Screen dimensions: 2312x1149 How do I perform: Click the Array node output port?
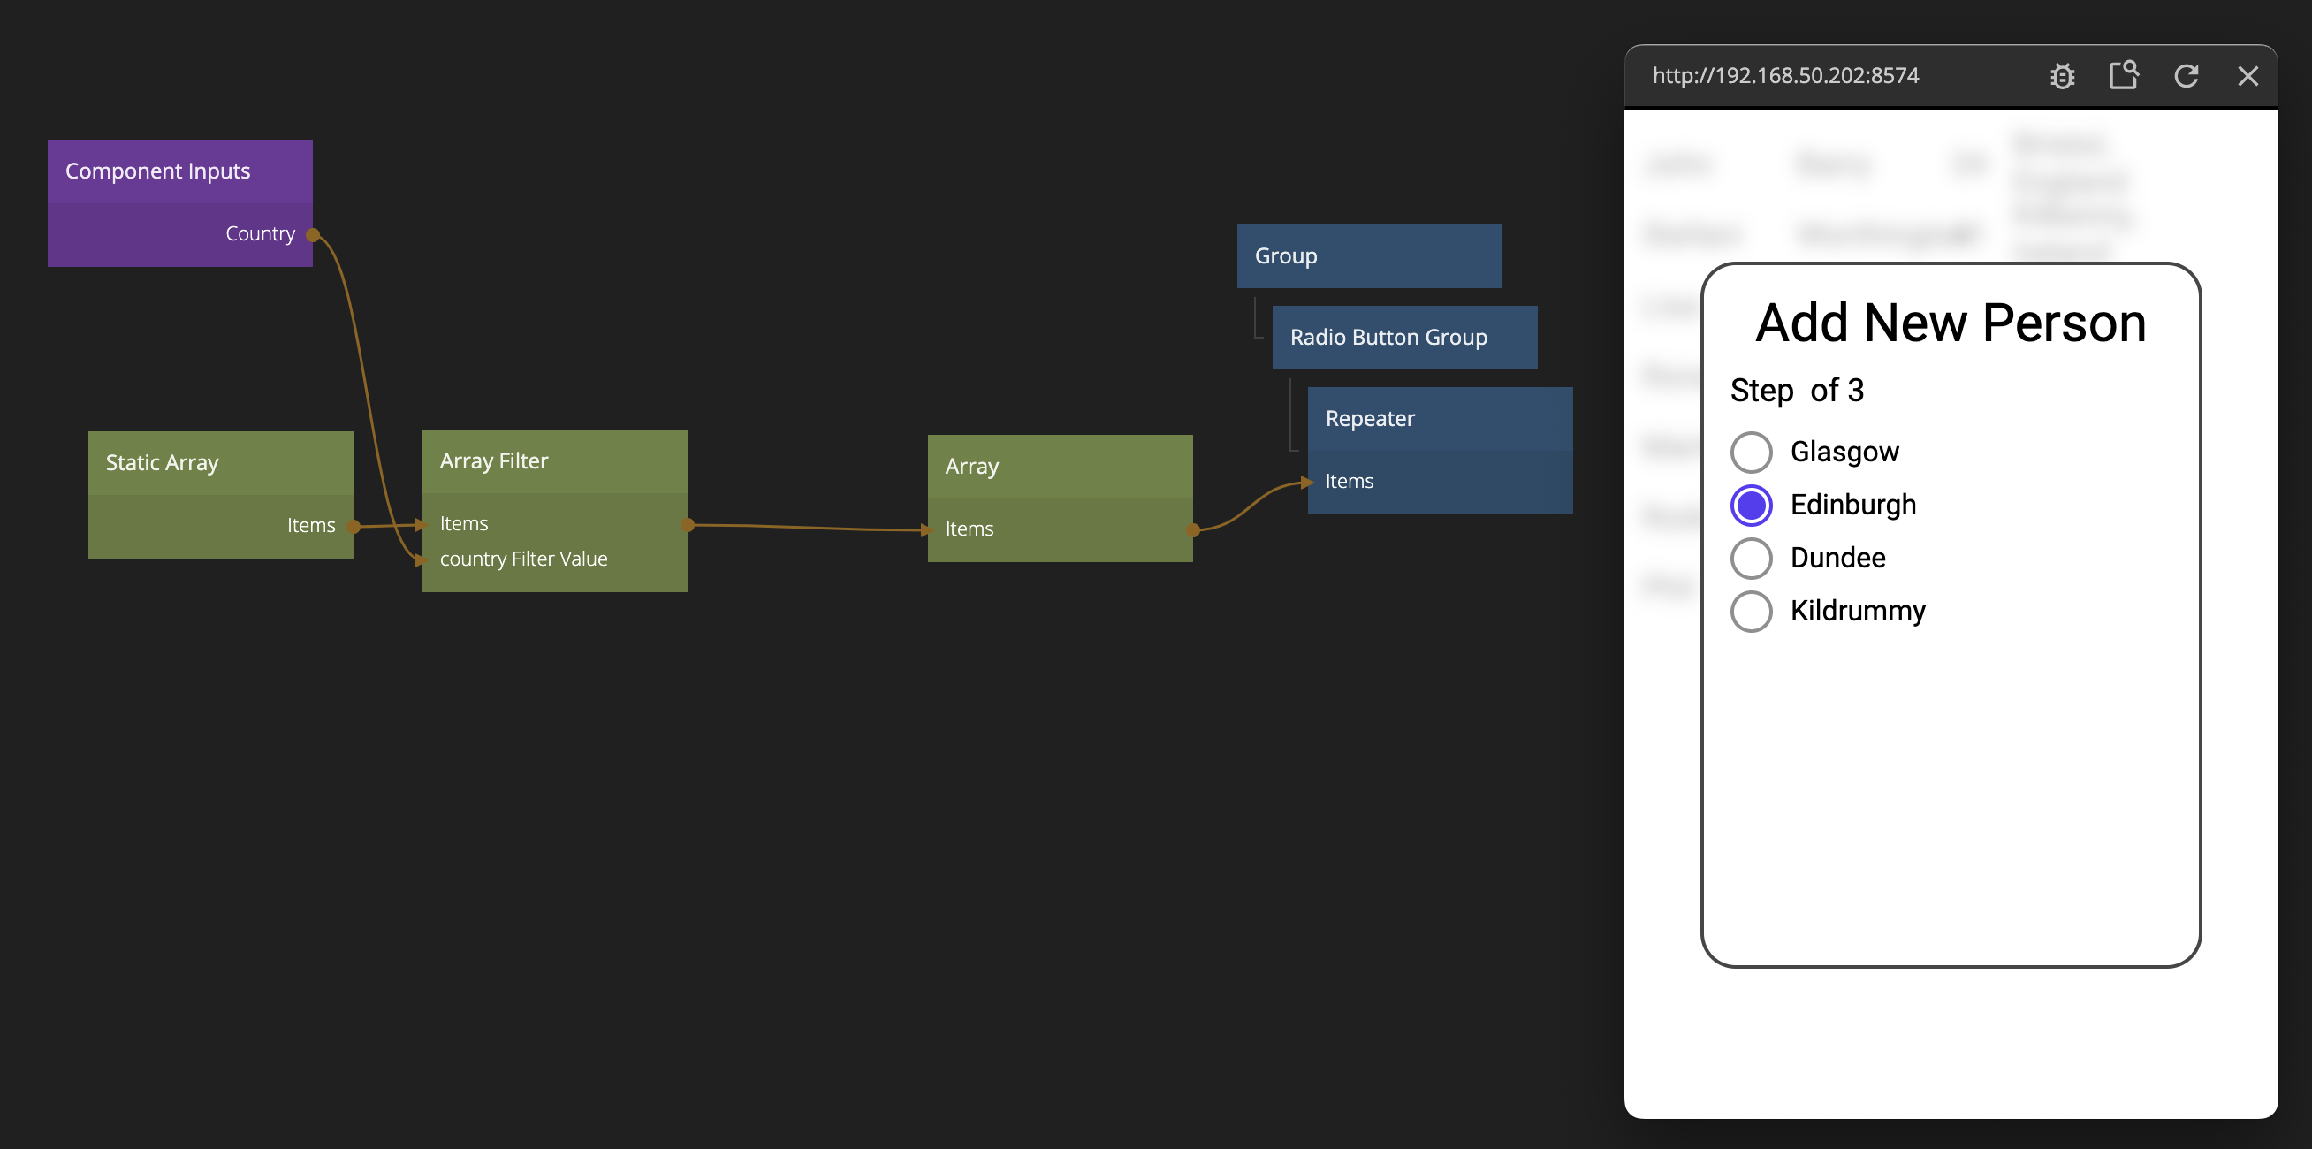[x=1193, y=530]
